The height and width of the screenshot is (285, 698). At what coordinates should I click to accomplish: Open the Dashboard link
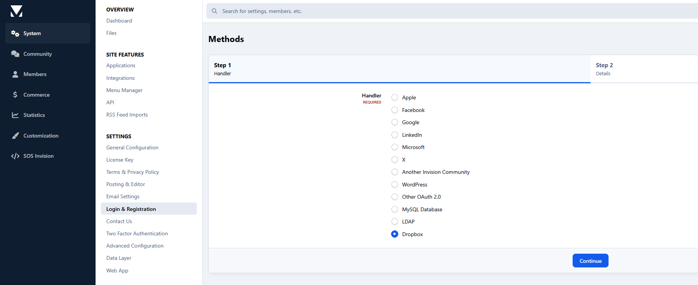coord(119,21)
